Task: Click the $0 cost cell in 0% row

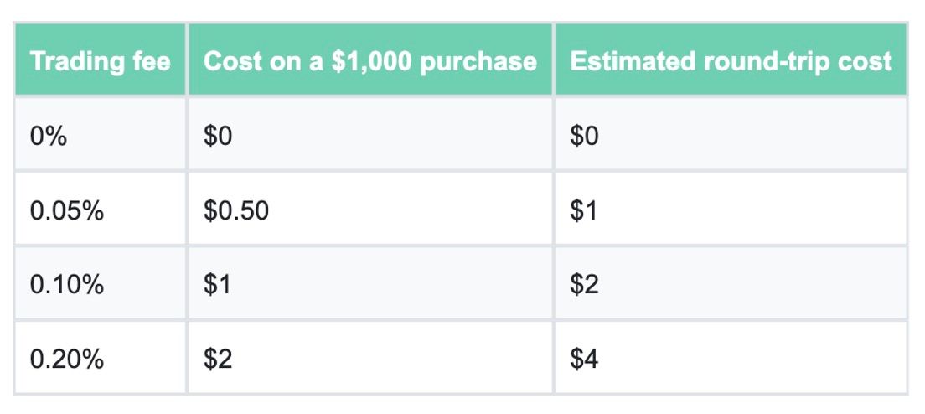Action: (370, 134)
